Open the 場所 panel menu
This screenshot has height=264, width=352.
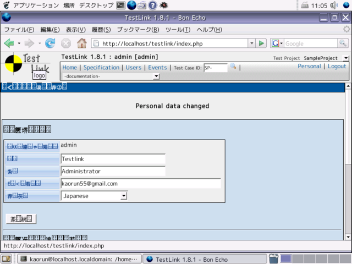coord(69,5)
